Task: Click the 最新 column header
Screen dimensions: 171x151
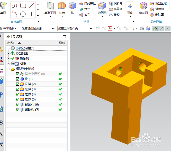Action: tap(62, 43)
